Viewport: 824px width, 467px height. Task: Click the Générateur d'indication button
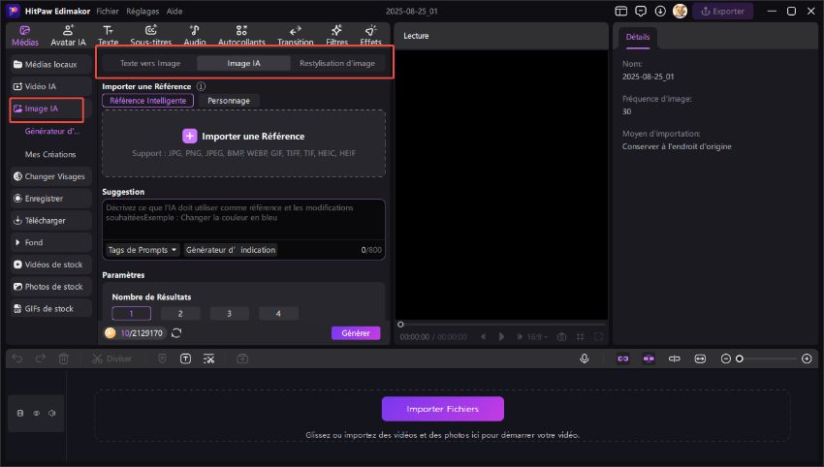point(230,250)
